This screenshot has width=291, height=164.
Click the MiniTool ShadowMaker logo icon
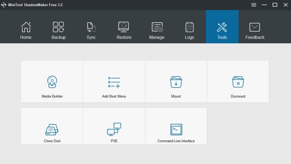coord(4,5)
